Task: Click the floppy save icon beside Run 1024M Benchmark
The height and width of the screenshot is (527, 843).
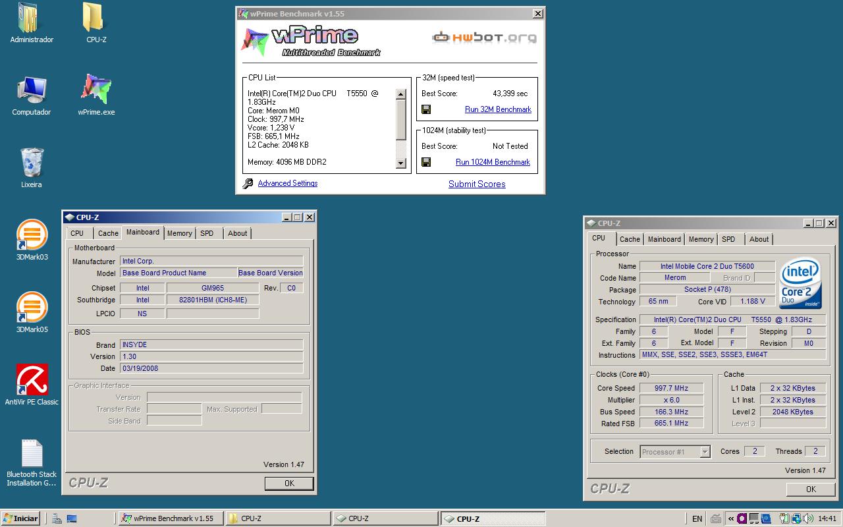Action: (x=426, y=162)
